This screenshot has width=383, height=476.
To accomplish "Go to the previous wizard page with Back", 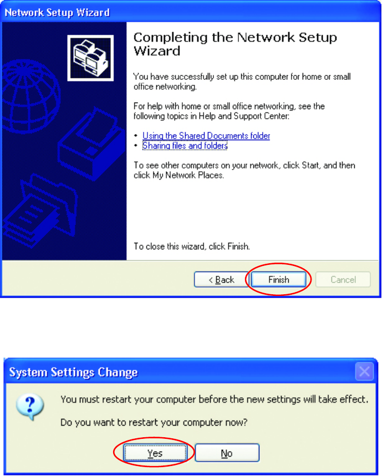I will coord(221,279).
